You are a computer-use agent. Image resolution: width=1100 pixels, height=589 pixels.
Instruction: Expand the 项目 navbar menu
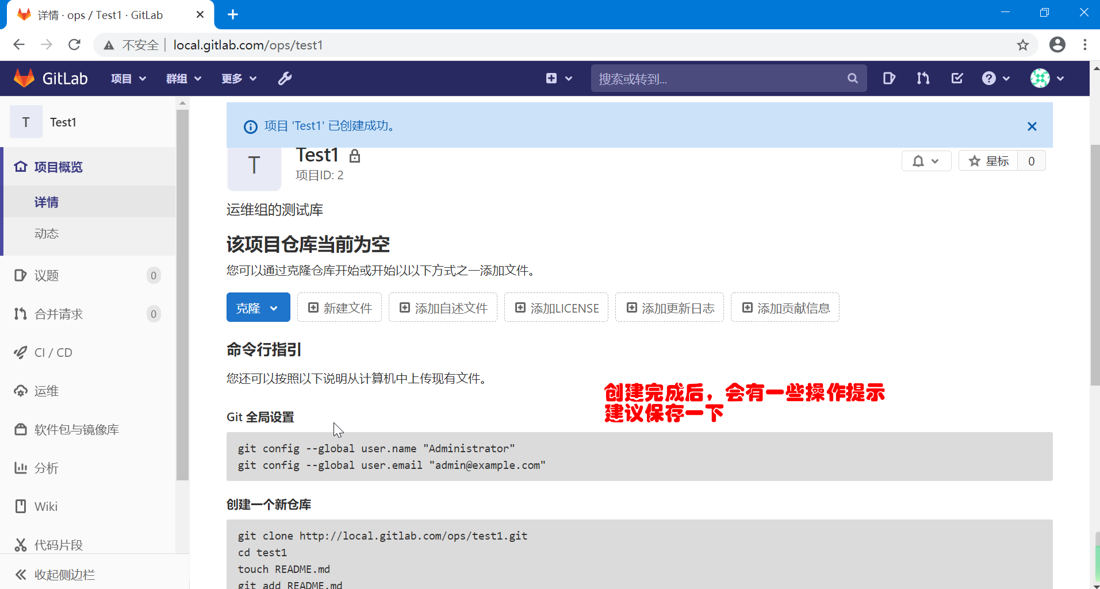point(128,79)
